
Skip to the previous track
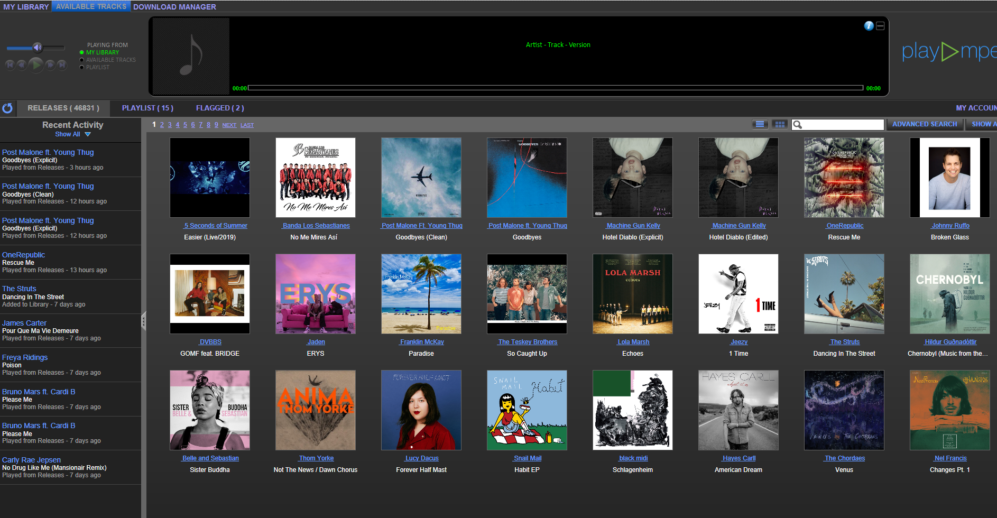pyautogui.click(x=10, y=64)
